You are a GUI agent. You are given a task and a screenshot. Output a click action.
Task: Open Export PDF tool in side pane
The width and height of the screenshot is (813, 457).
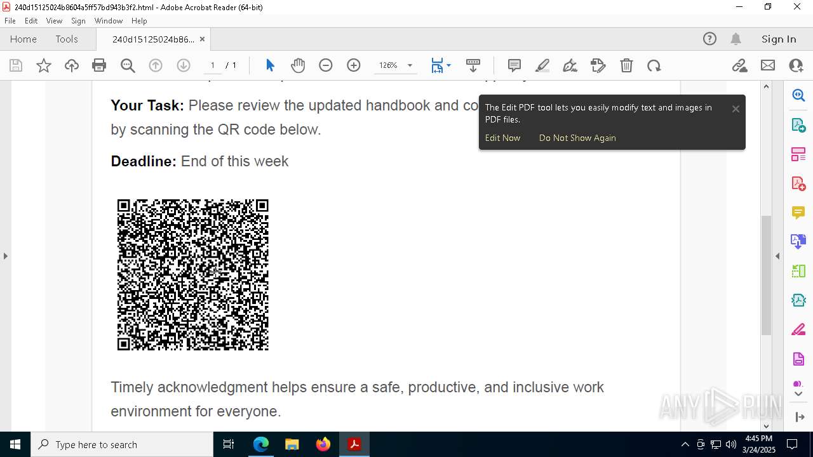pyautogui.click(x=798, y=124)
